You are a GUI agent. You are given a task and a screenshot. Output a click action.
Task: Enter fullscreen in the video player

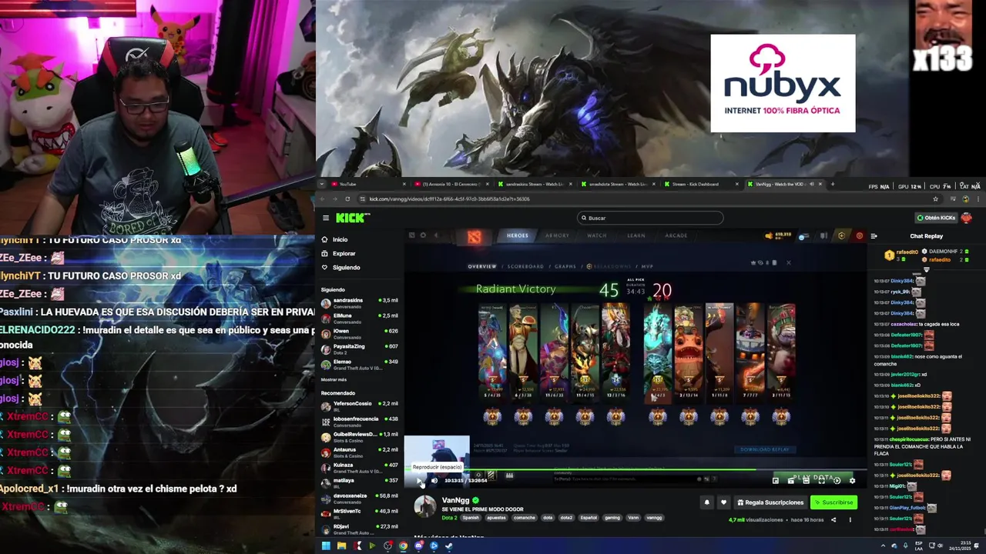tap(822, 480)
